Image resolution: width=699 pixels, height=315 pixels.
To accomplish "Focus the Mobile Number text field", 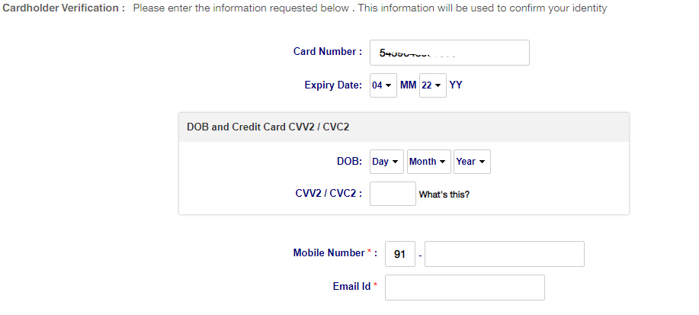I will pos(504,254).
